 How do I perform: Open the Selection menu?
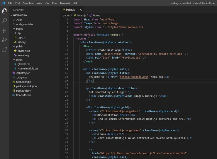coord(28,3)
